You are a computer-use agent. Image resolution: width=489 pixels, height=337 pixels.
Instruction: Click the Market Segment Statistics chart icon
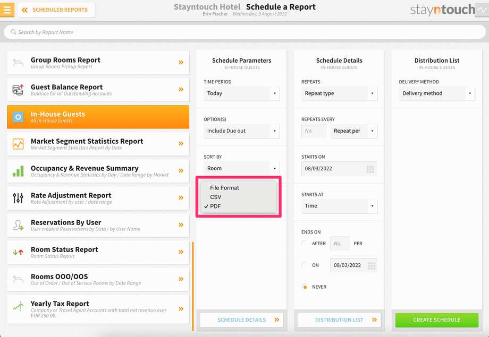point(18,144)
